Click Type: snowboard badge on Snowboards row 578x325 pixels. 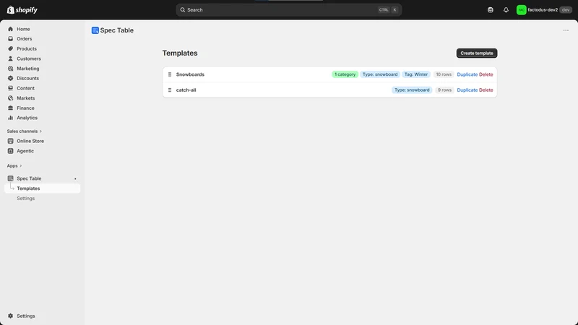[380, 74]
